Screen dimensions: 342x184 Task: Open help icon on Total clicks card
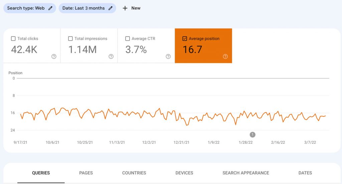click(54, 57)
